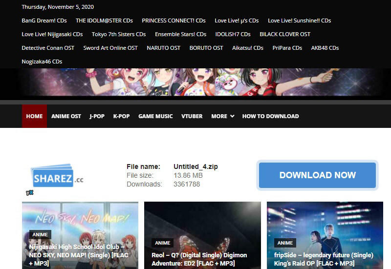The image size is (391, 269).
Task: Click the 13.86 MB file size value
Action: pos(188,175)
